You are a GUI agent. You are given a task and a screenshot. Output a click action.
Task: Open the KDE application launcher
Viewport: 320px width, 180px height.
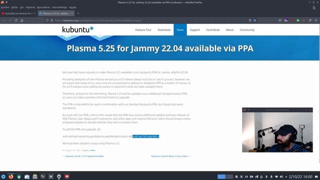click(x=3, y=176)
